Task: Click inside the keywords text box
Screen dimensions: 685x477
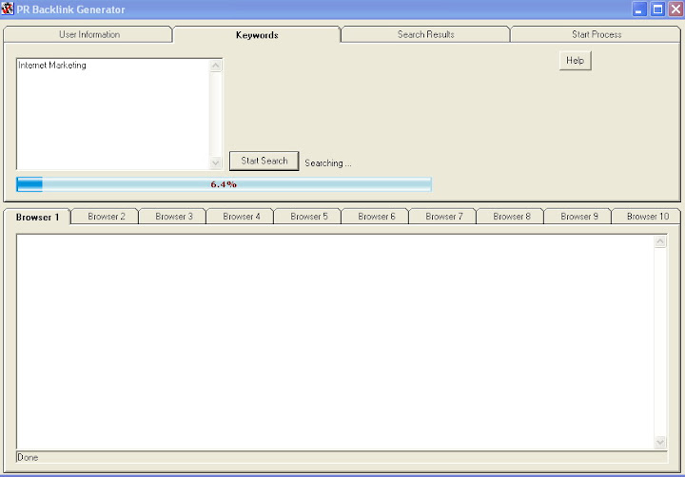Action: [x=112, y=114]
